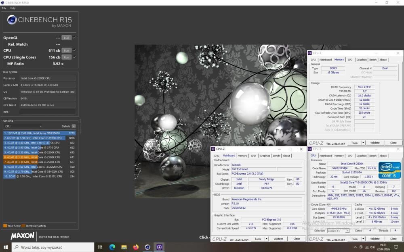This screenshot has width=404, height=252.
Task: Open the Windows Start menu
Action: [5, 247]
